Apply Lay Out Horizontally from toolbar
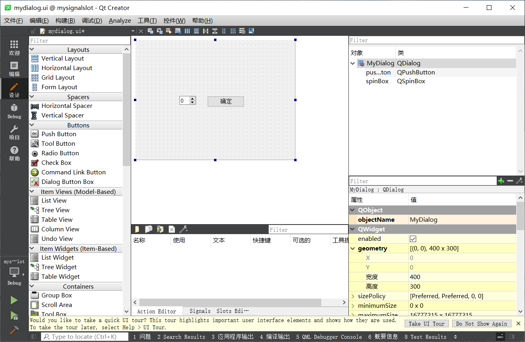Image resolution: width=525 pixels, height=342 pixels. pos(187,31)
